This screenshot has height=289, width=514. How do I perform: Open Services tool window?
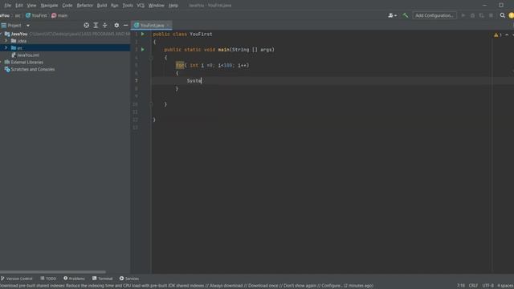tap(129, 279)
